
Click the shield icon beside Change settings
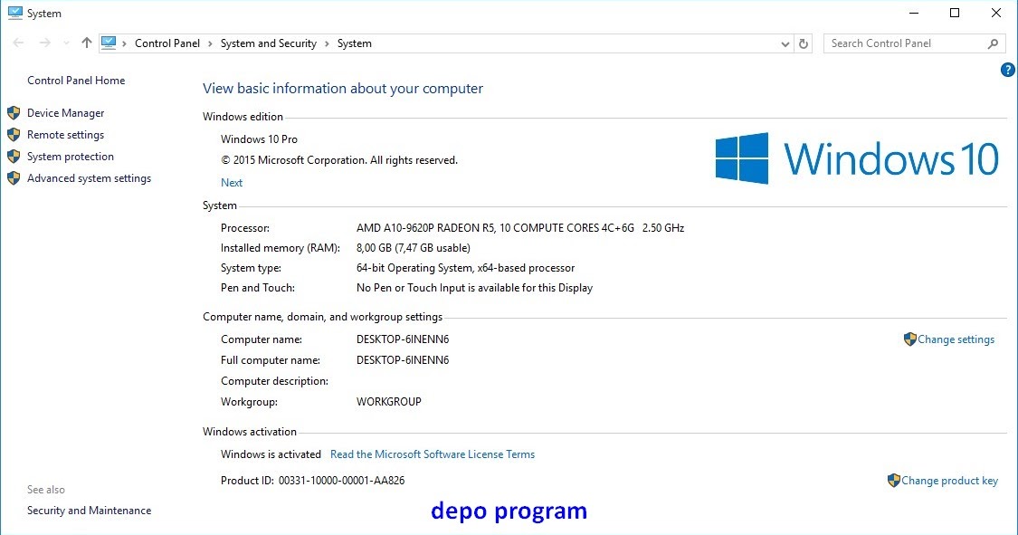tap(910, 339)
